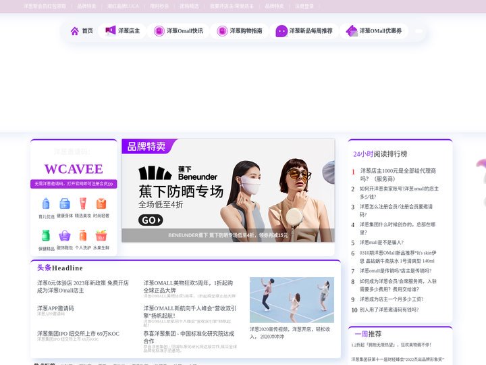Open the 育儿优选 baby bottle category icon
486x365 pixels.
coord(46,203)
